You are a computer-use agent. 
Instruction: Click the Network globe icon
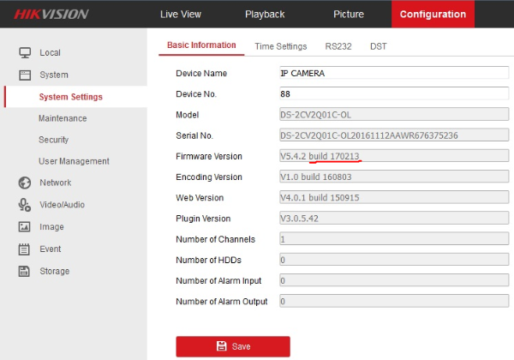pyautogui.click(x=25, y=183)
